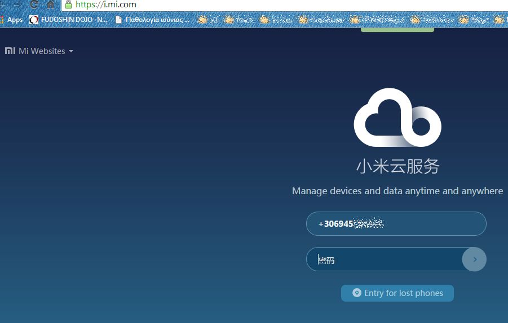The height and width of the screenshot is (323, 508).
Task: Open the FUDOSHIN DOJO bookmark
Action: (68, 20)
